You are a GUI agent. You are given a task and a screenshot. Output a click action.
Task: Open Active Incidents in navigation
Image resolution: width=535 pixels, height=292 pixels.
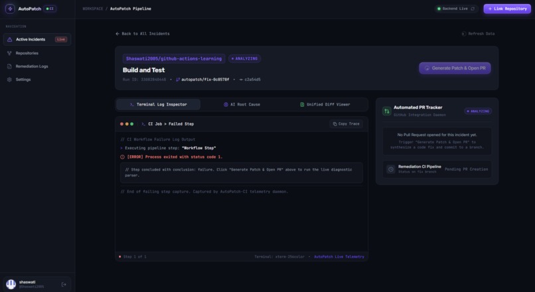point(37,39)
